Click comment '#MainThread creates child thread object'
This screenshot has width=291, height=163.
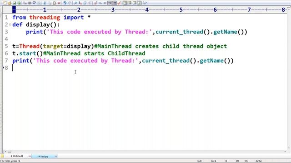pyautogui.click(x=161, y=46)
